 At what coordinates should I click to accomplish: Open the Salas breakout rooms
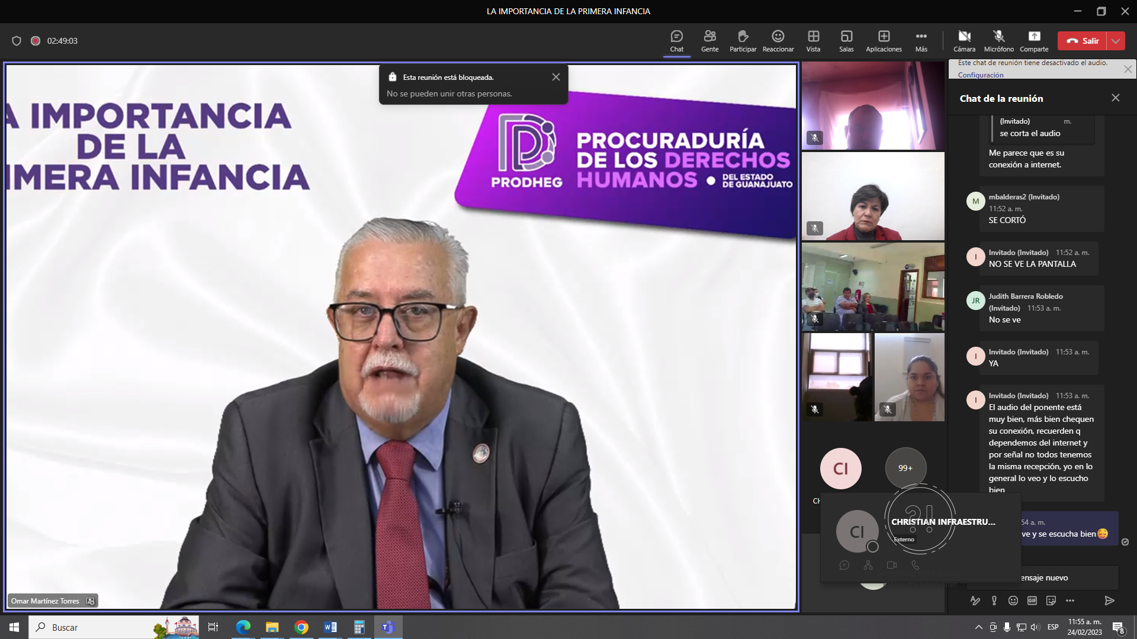846,41
